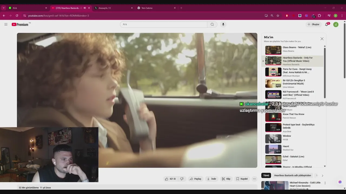Switch to the Yeni Sekme tab

click(157, 8)
